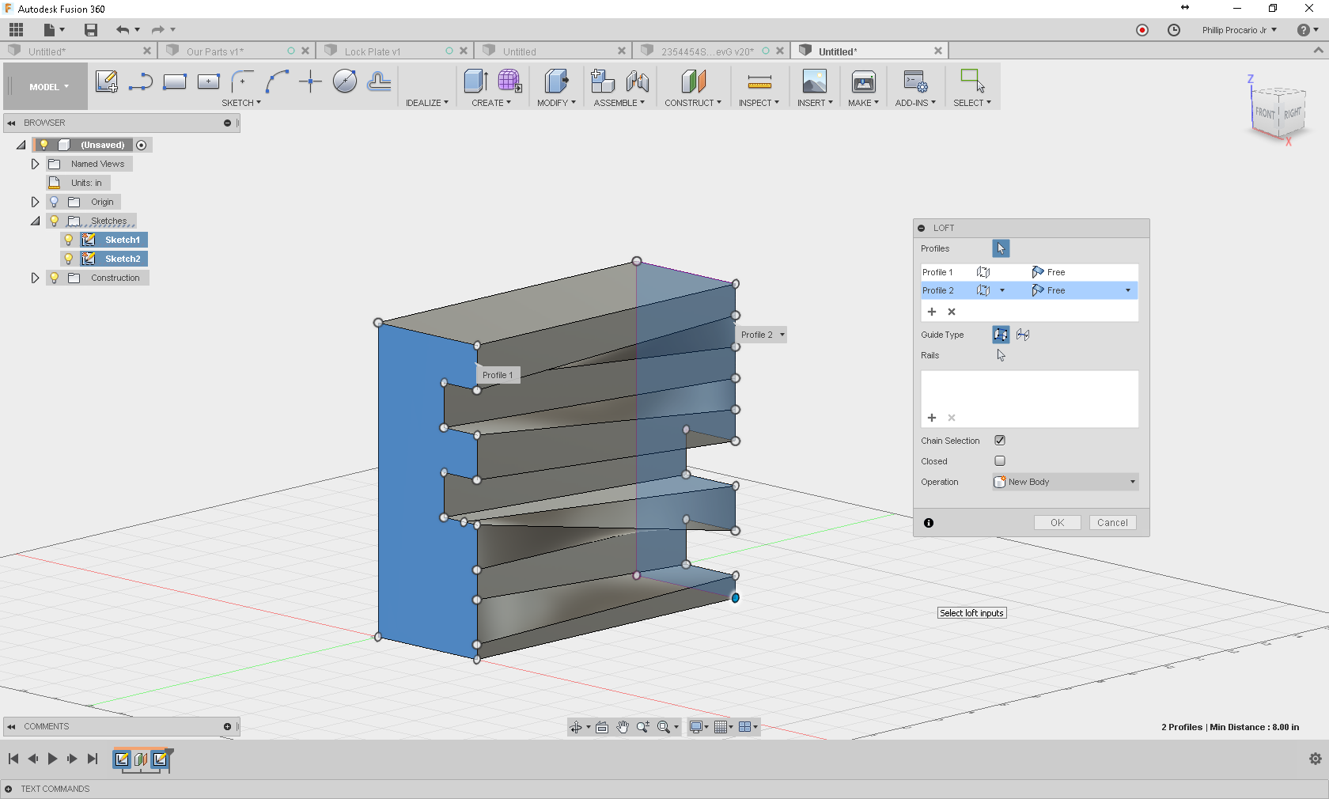Enable the Closed checkbox
Image resolution: width=1329 pixels, height=799 pixels.
1000,461
